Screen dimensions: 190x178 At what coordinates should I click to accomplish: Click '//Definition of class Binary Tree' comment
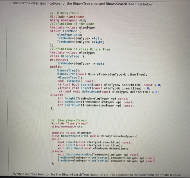pyautogui.click(x=80, y=49)
